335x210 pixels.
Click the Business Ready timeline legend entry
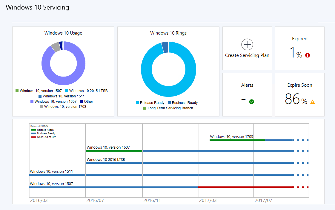coord(43,133)
